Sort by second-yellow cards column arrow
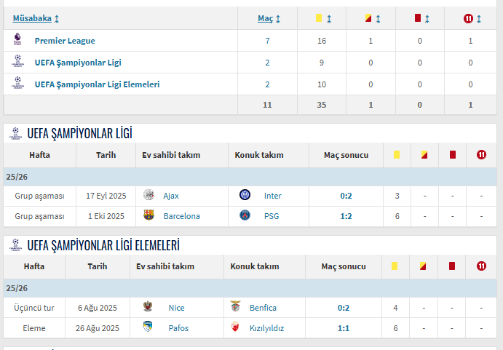503x350 pixels. 378,18
